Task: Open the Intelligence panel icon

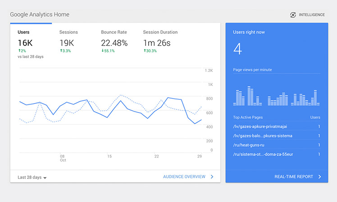Action: [293, 15]
